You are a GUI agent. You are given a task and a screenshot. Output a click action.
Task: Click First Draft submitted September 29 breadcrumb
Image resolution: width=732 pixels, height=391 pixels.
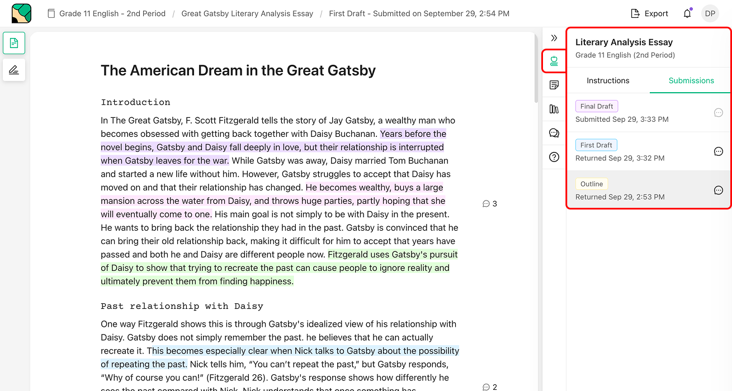click(x=419, y=13)
